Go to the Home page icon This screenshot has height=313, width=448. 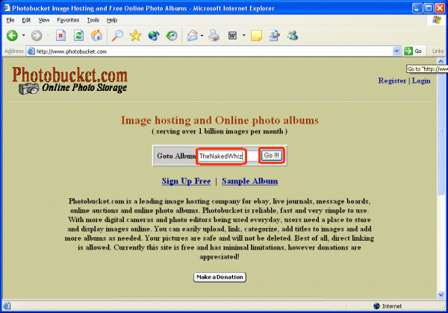pyautogui.click(x=96, y=36)
